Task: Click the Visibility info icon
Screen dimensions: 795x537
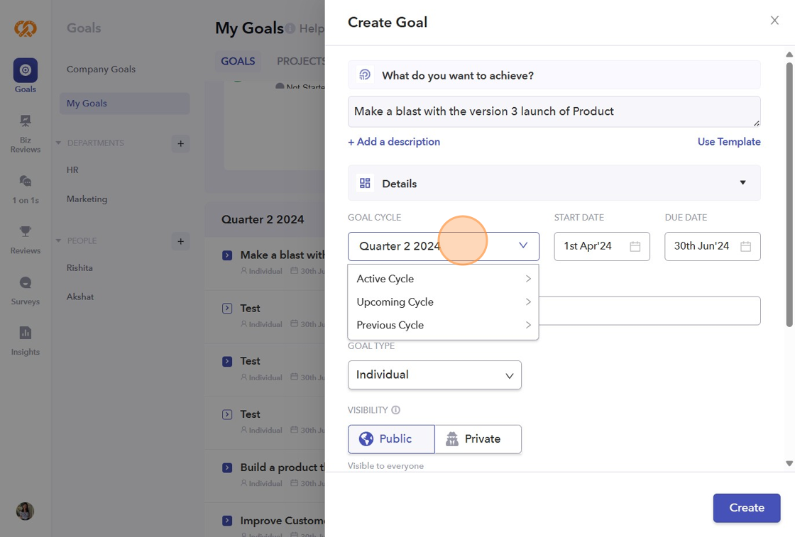Action: pos(396,410)
